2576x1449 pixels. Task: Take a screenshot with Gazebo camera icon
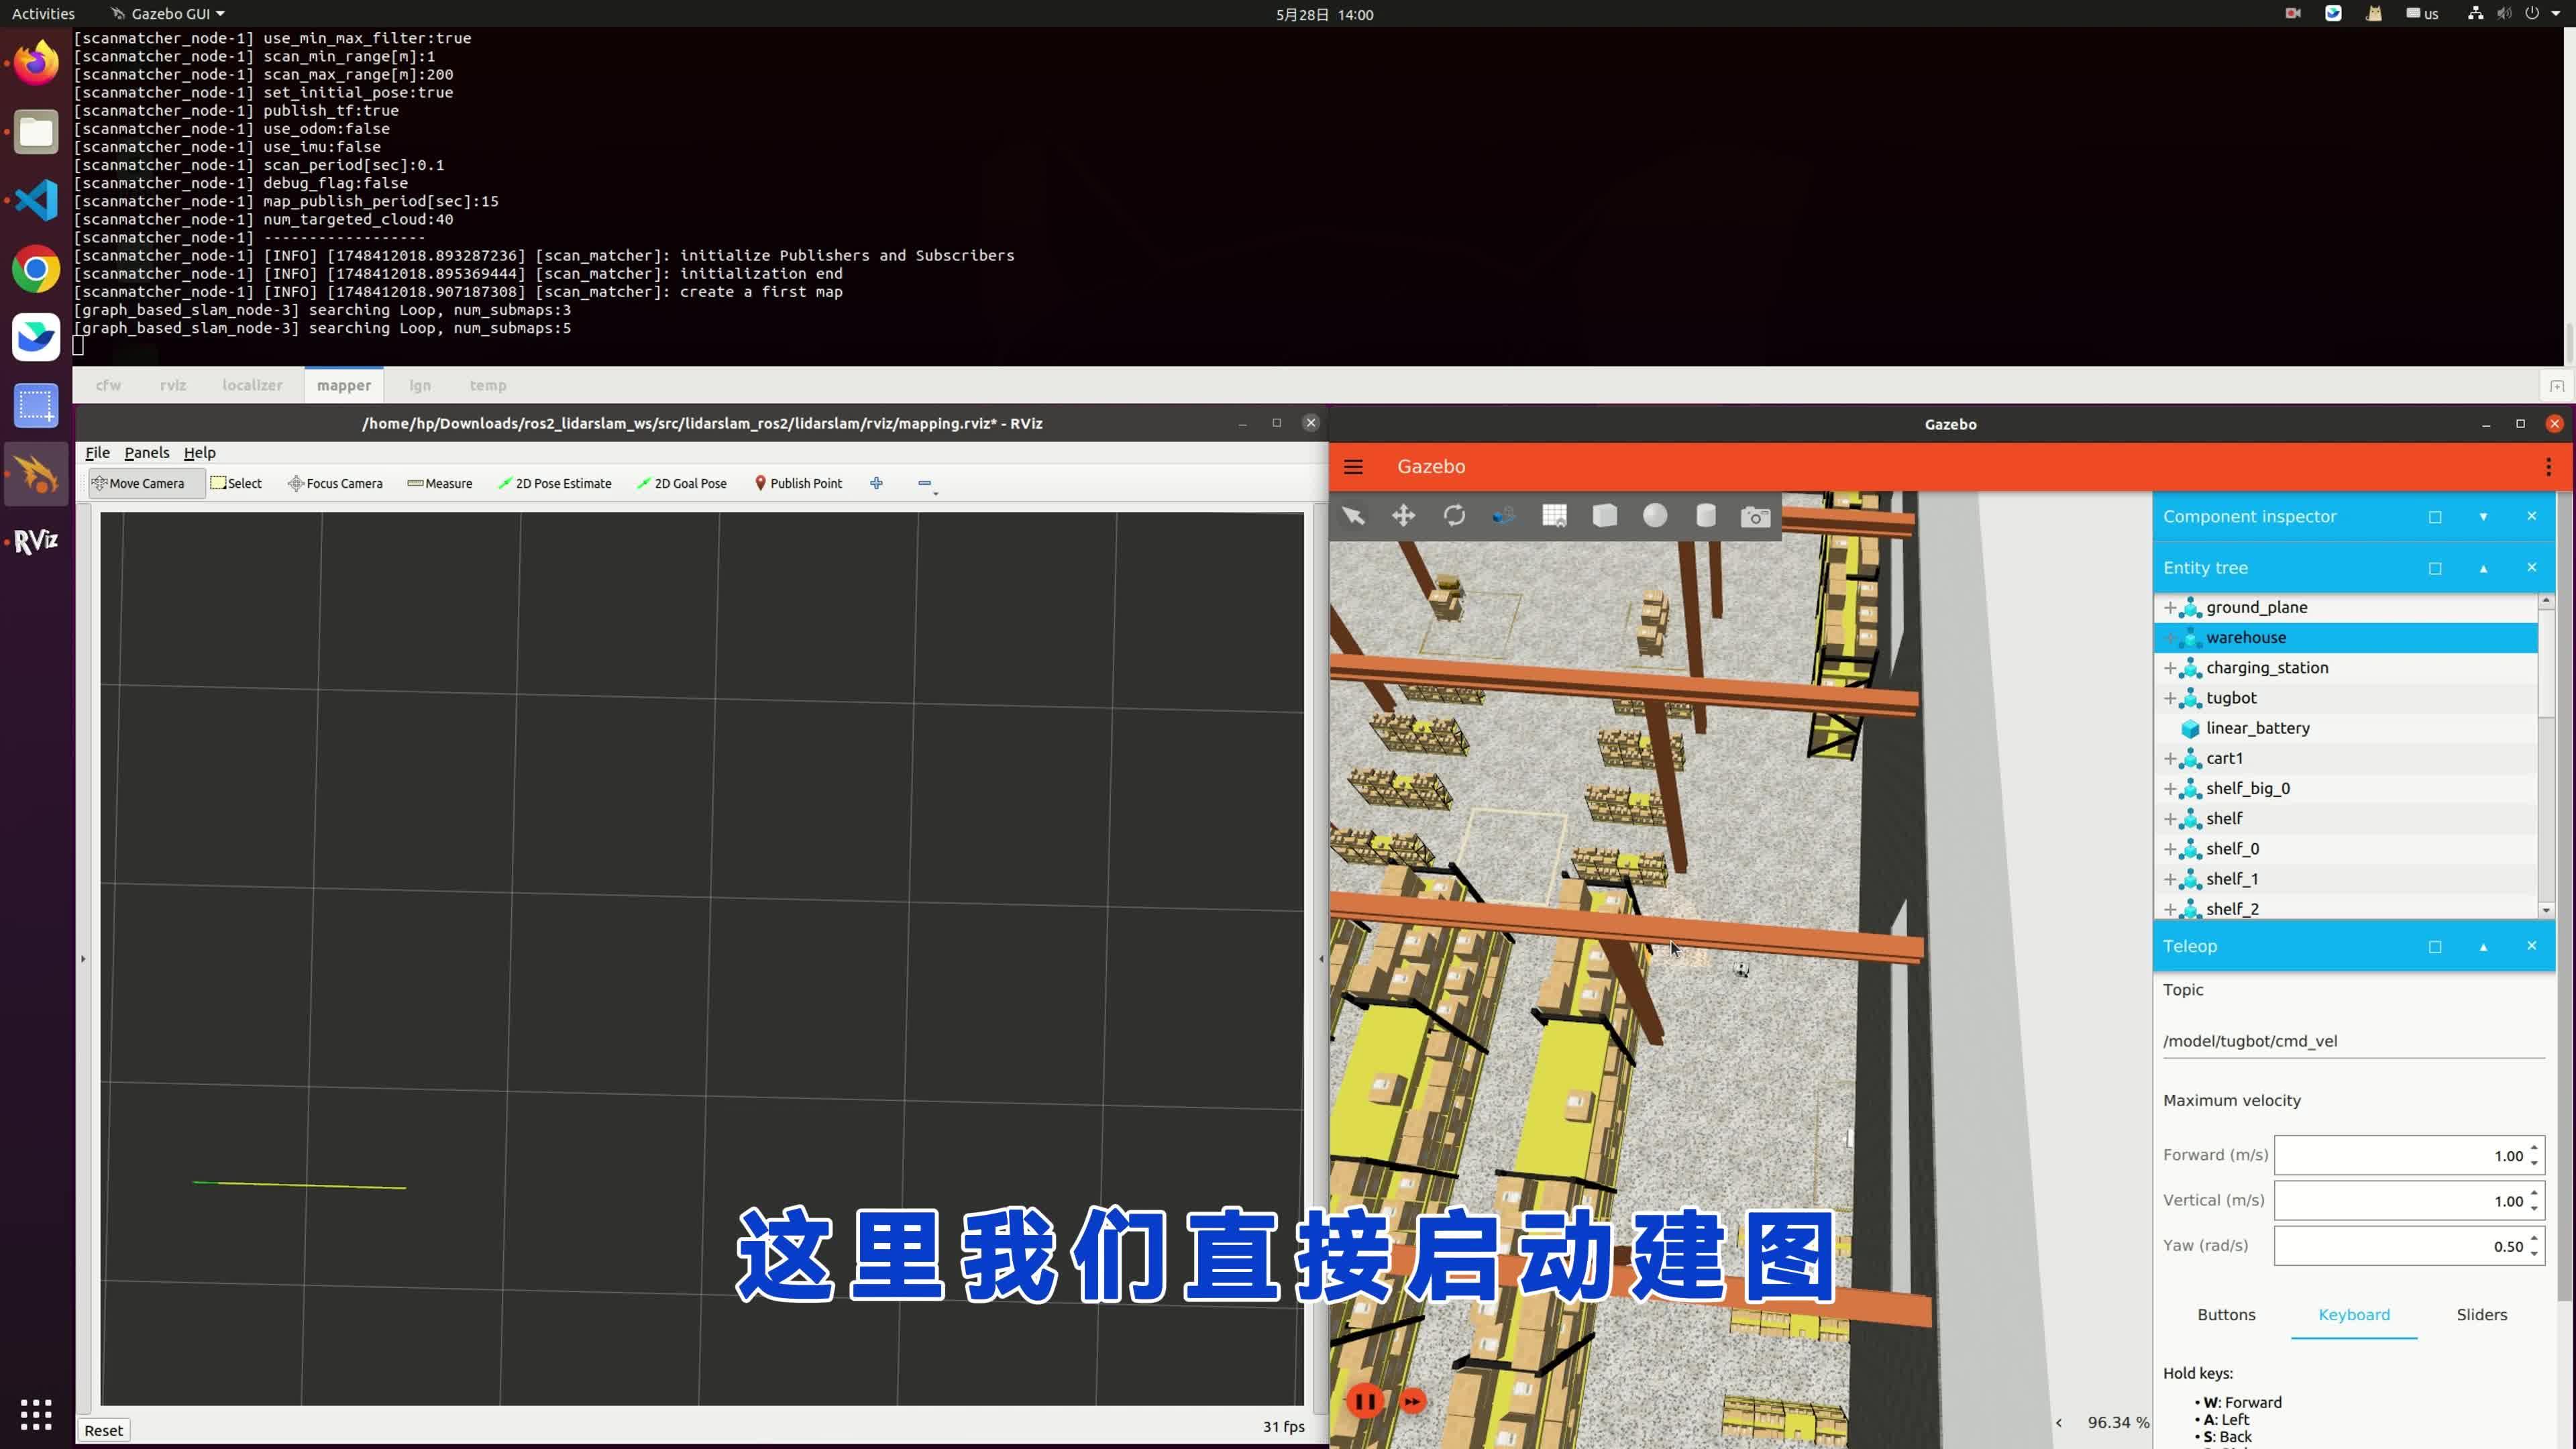coord(1755,516)
